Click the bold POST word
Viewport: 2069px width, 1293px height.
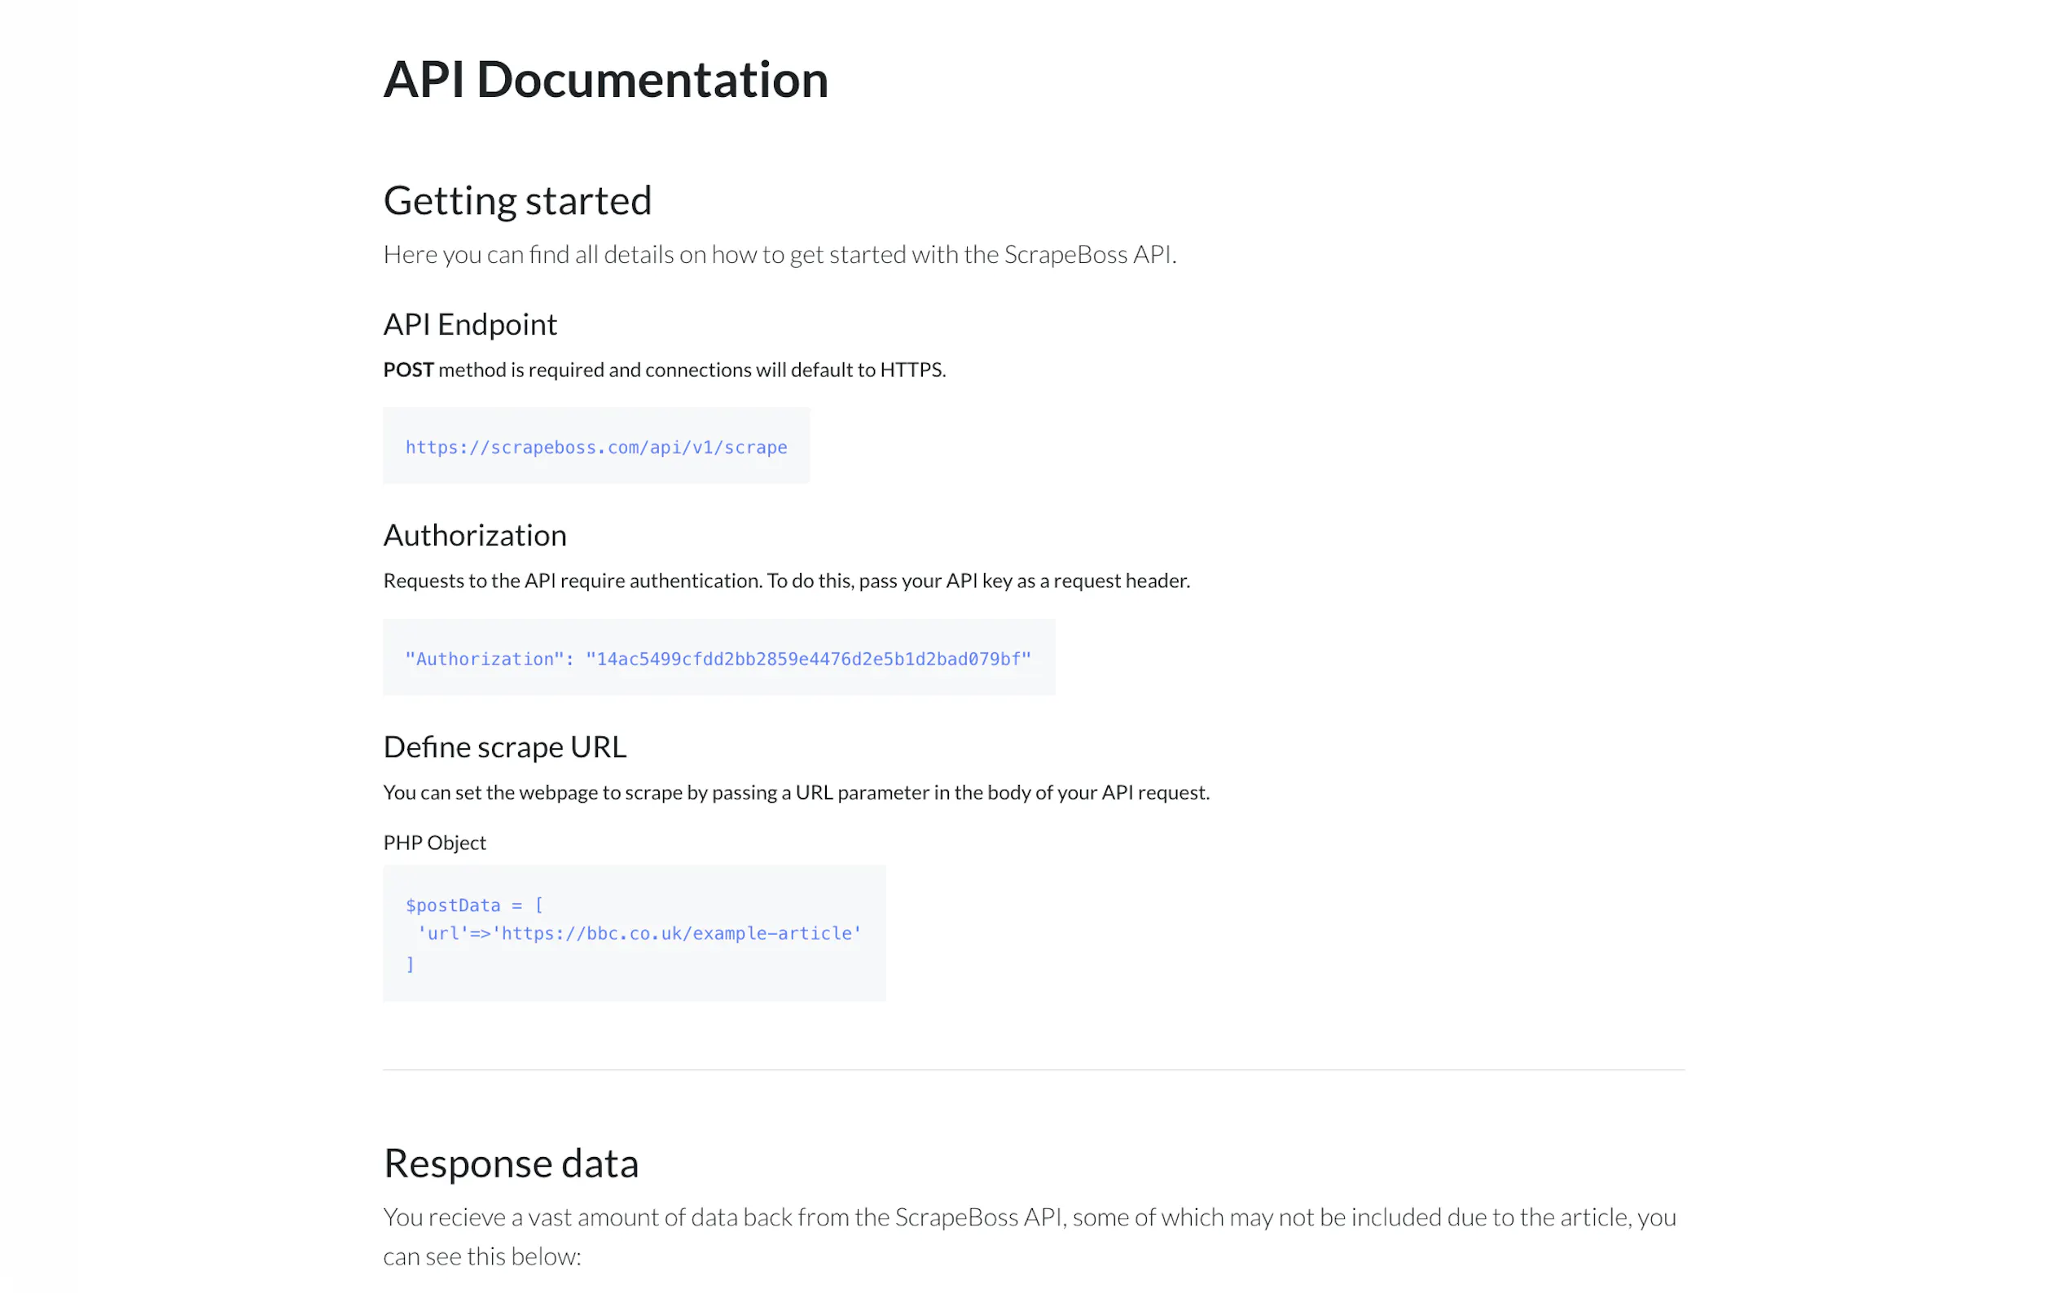pyautogui.click(x=408, y=370)
